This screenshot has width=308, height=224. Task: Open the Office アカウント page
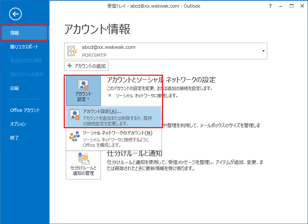[x=25, y=110]
